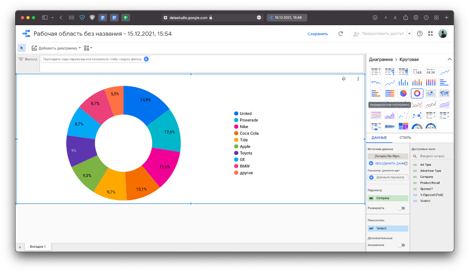The image size is (469, 272).
Task: Select the Product Recall field
Action: click(x=430, y=183)
